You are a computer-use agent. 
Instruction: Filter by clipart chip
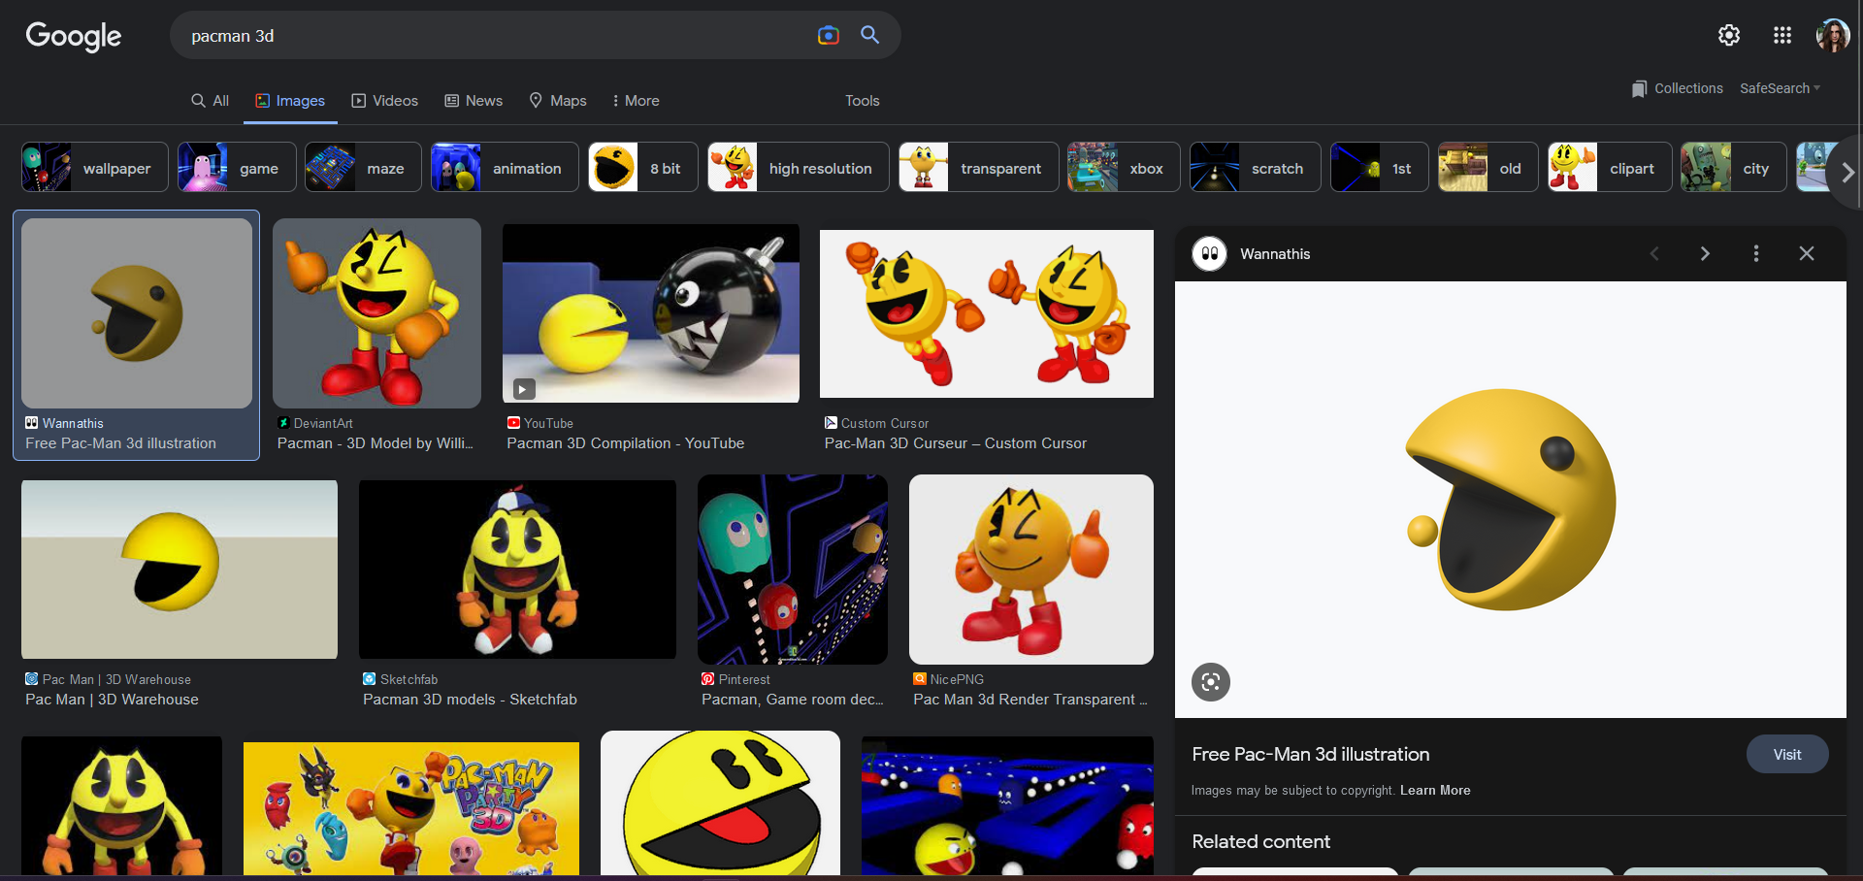tap(1611, 167)
